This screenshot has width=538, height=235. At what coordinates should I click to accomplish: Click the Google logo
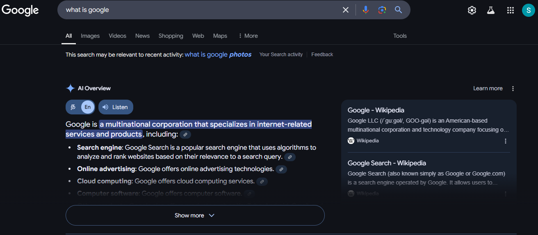coord(20,10)
